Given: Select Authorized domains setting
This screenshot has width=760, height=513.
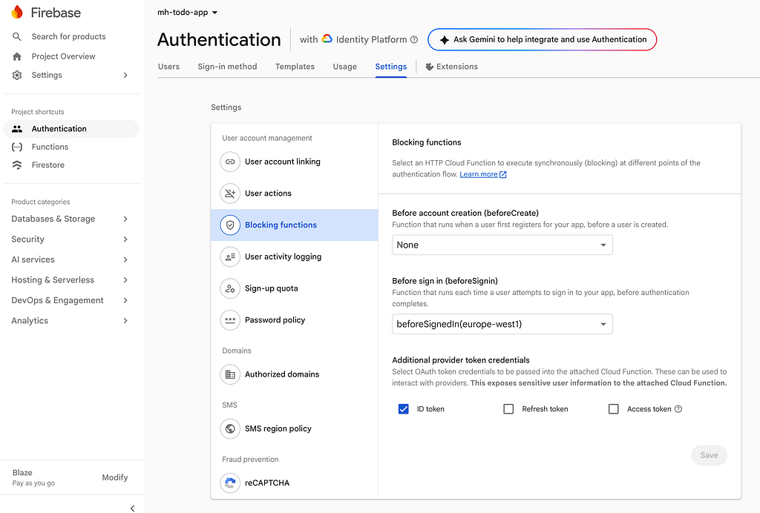Looking at the screenshot, I should (294, 374).
